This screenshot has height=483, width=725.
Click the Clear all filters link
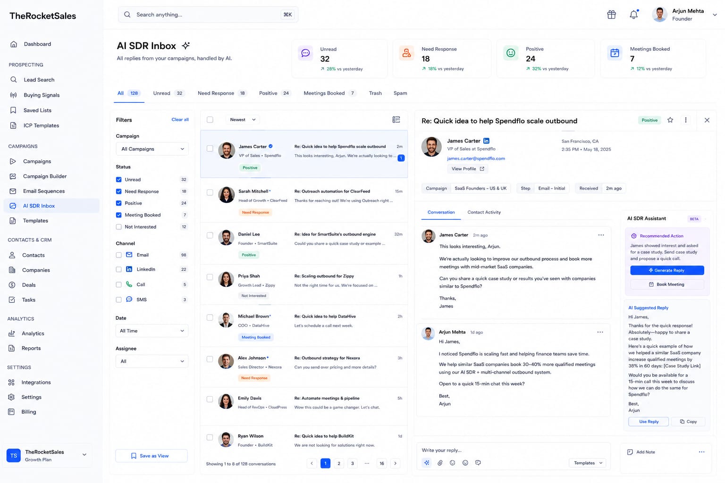pos(180,120)
